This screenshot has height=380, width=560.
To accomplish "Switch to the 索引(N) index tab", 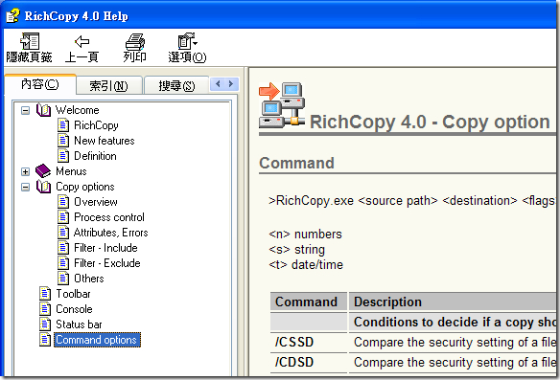I will [108, 85].
